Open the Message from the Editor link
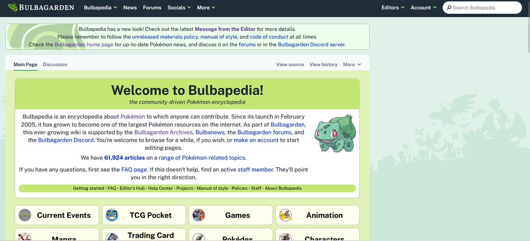530x241 pixels. coord(225,29)
